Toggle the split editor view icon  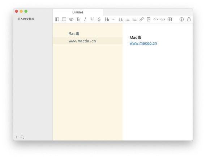click(x=64, y=19)
